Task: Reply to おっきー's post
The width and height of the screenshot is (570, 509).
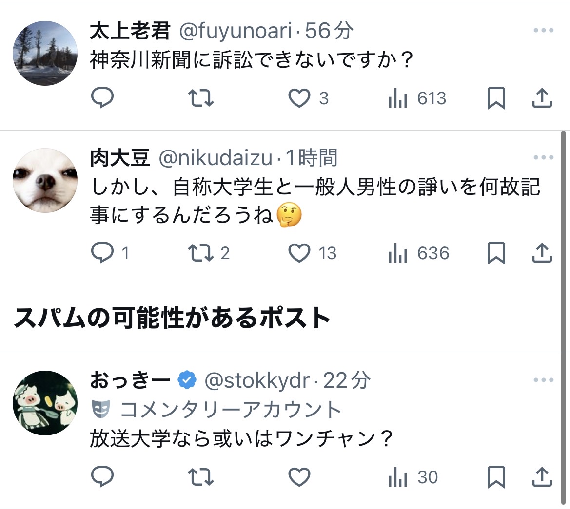Action: [102, 476]
